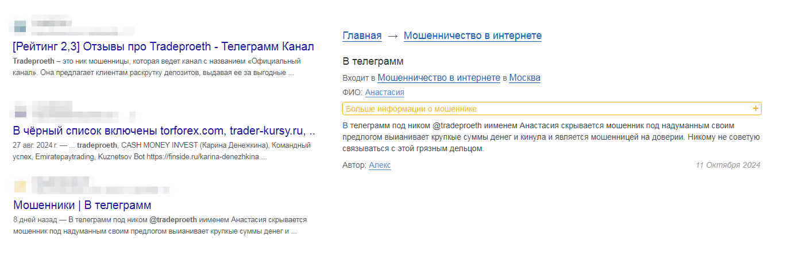Screen dimensions: 792x280
Task: Click the orange plus icon
Action: tap(756, 108)
